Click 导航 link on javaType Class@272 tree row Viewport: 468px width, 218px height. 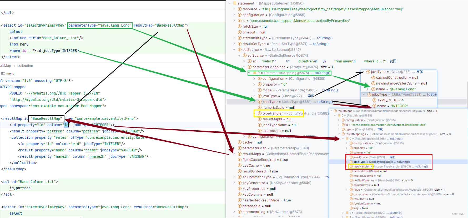311,96
